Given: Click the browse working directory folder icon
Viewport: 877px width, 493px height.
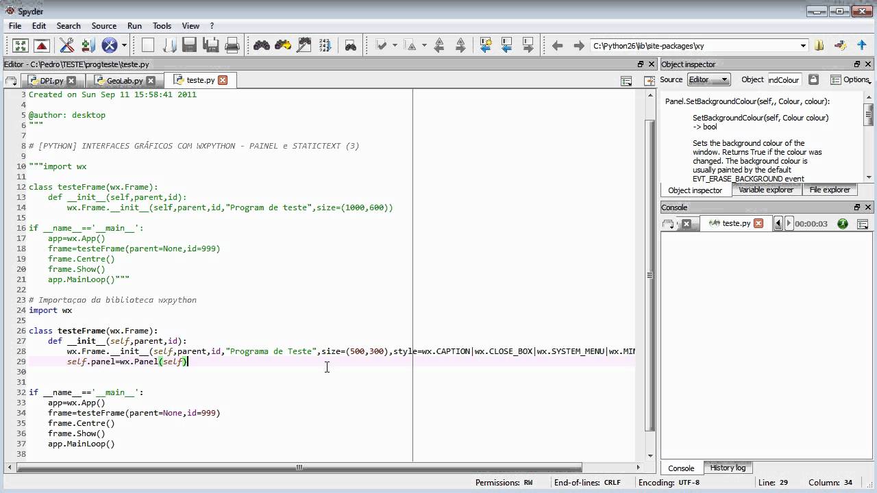Looking at the screenshot, I should [819, 46].
